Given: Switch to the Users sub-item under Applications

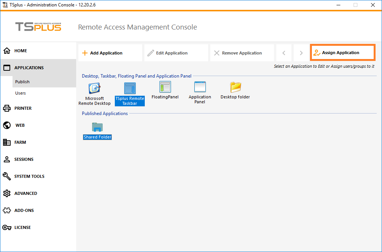Looking at the screenshot, I should [20, 93].
